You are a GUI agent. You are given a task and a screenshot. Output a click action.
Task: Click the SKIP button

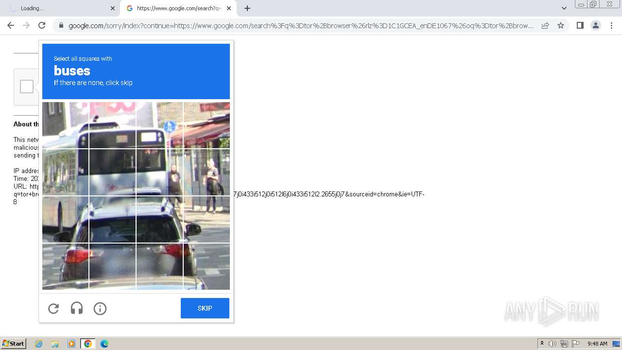coord(205,308)
